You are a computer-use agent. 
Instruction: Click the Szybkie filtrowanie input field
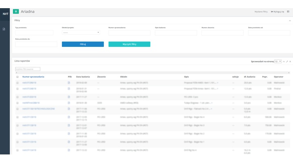click(28, 69)
